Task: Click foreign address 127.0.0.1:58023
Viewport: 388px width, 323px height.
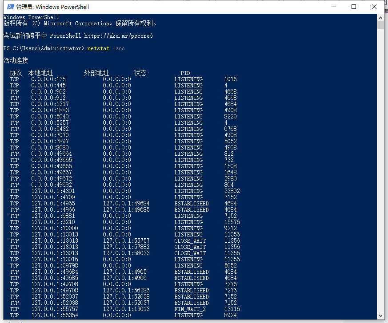Action: (x=127, y=253)
